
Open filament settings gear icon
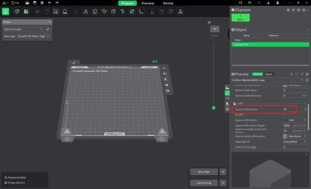[304, 10]
